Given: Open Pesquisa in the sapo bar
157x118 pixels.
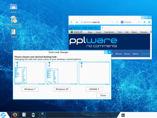Looking at the screenshot, I should click(144, 32).
